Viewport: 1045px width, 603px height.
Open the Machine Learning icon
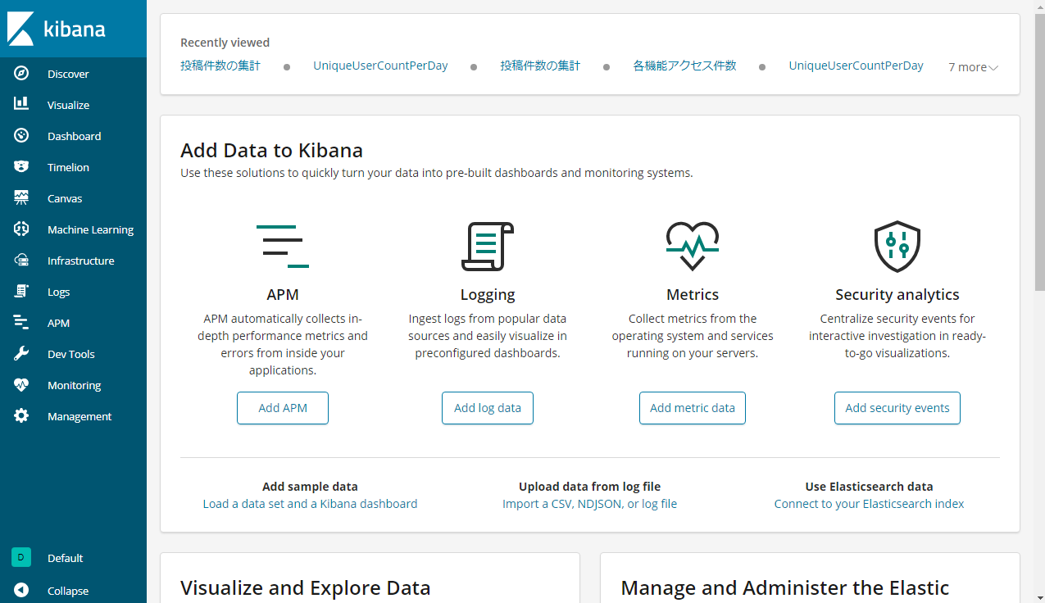(x=20, y=229)
